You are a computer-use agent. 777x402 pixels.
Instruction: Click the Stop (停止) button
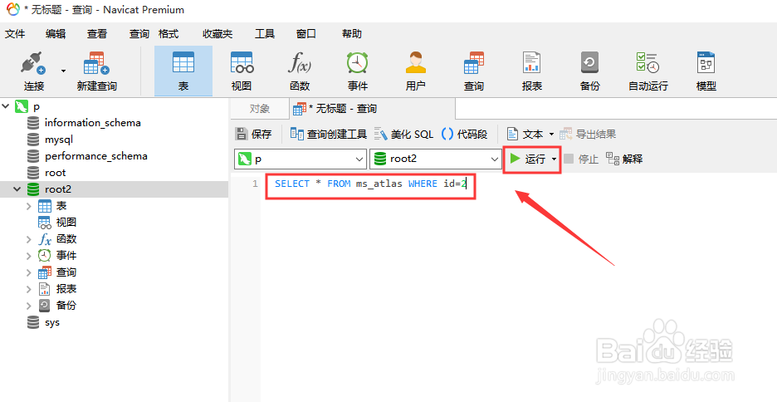581,159
